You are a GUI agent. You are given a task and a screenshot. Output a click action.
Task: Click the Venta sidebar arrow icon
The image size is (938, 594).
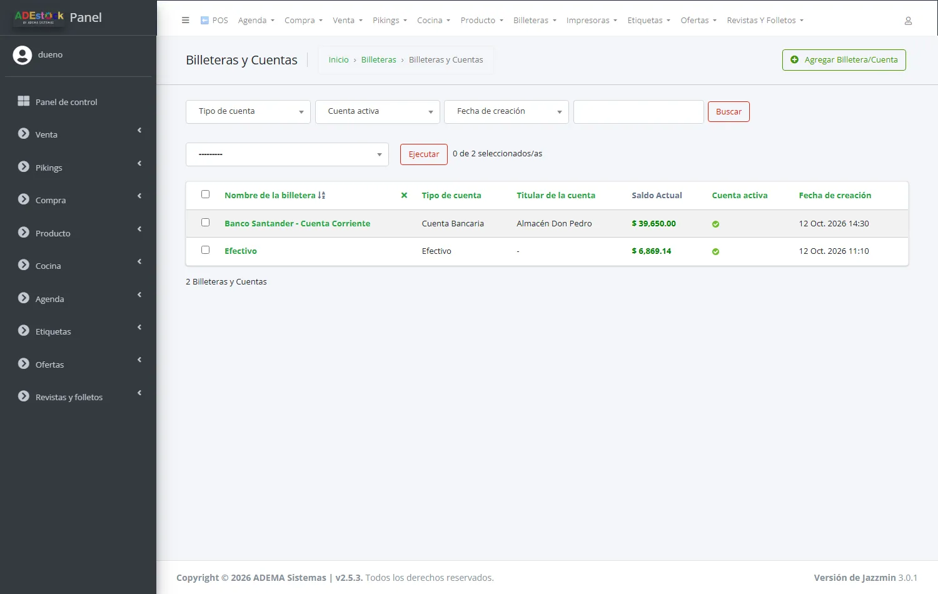24,134
